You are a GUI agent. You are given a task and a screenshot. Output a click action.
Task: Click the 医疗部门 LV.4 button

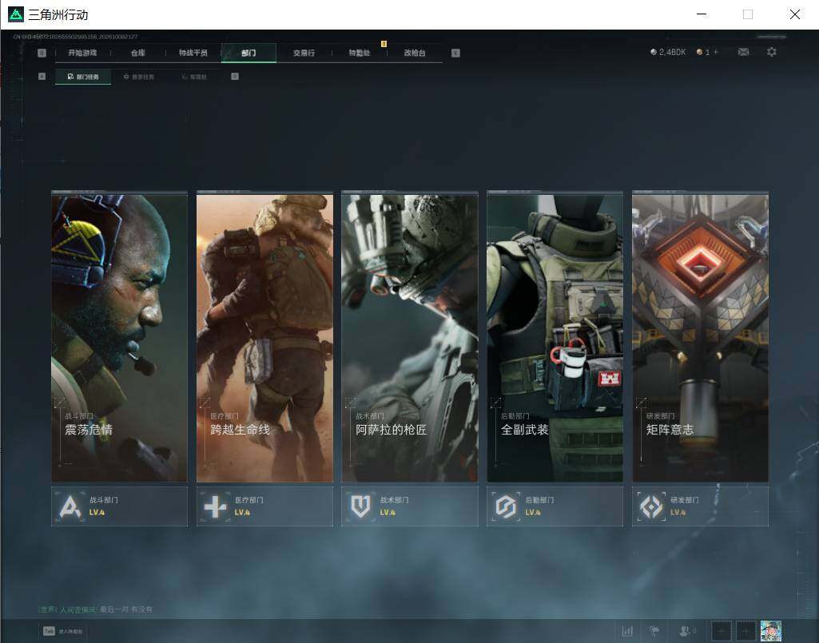pos(264,506)
